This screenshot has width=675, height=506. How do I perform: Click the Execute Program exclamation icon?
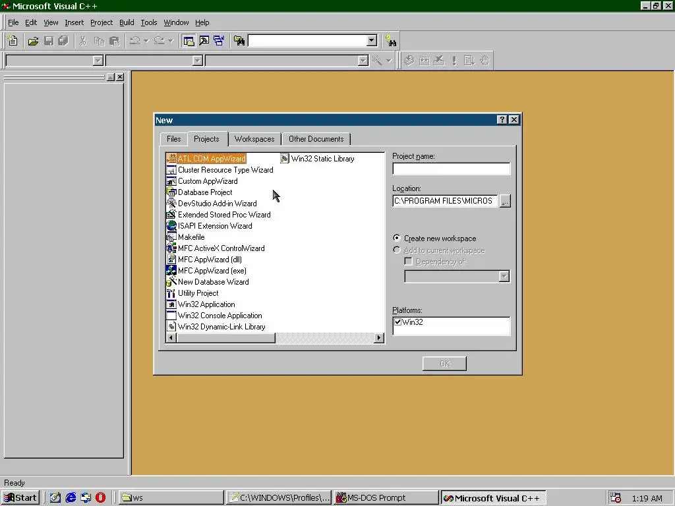tap(455, 61)
